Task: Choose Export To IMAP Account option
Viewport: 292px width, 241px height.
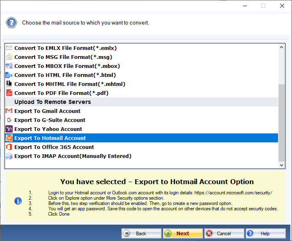Action: point(141,156)
